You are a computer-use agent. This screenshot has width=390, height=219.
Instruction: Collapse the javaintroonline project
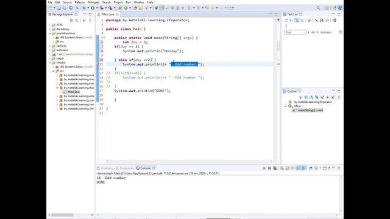[50, 33]
